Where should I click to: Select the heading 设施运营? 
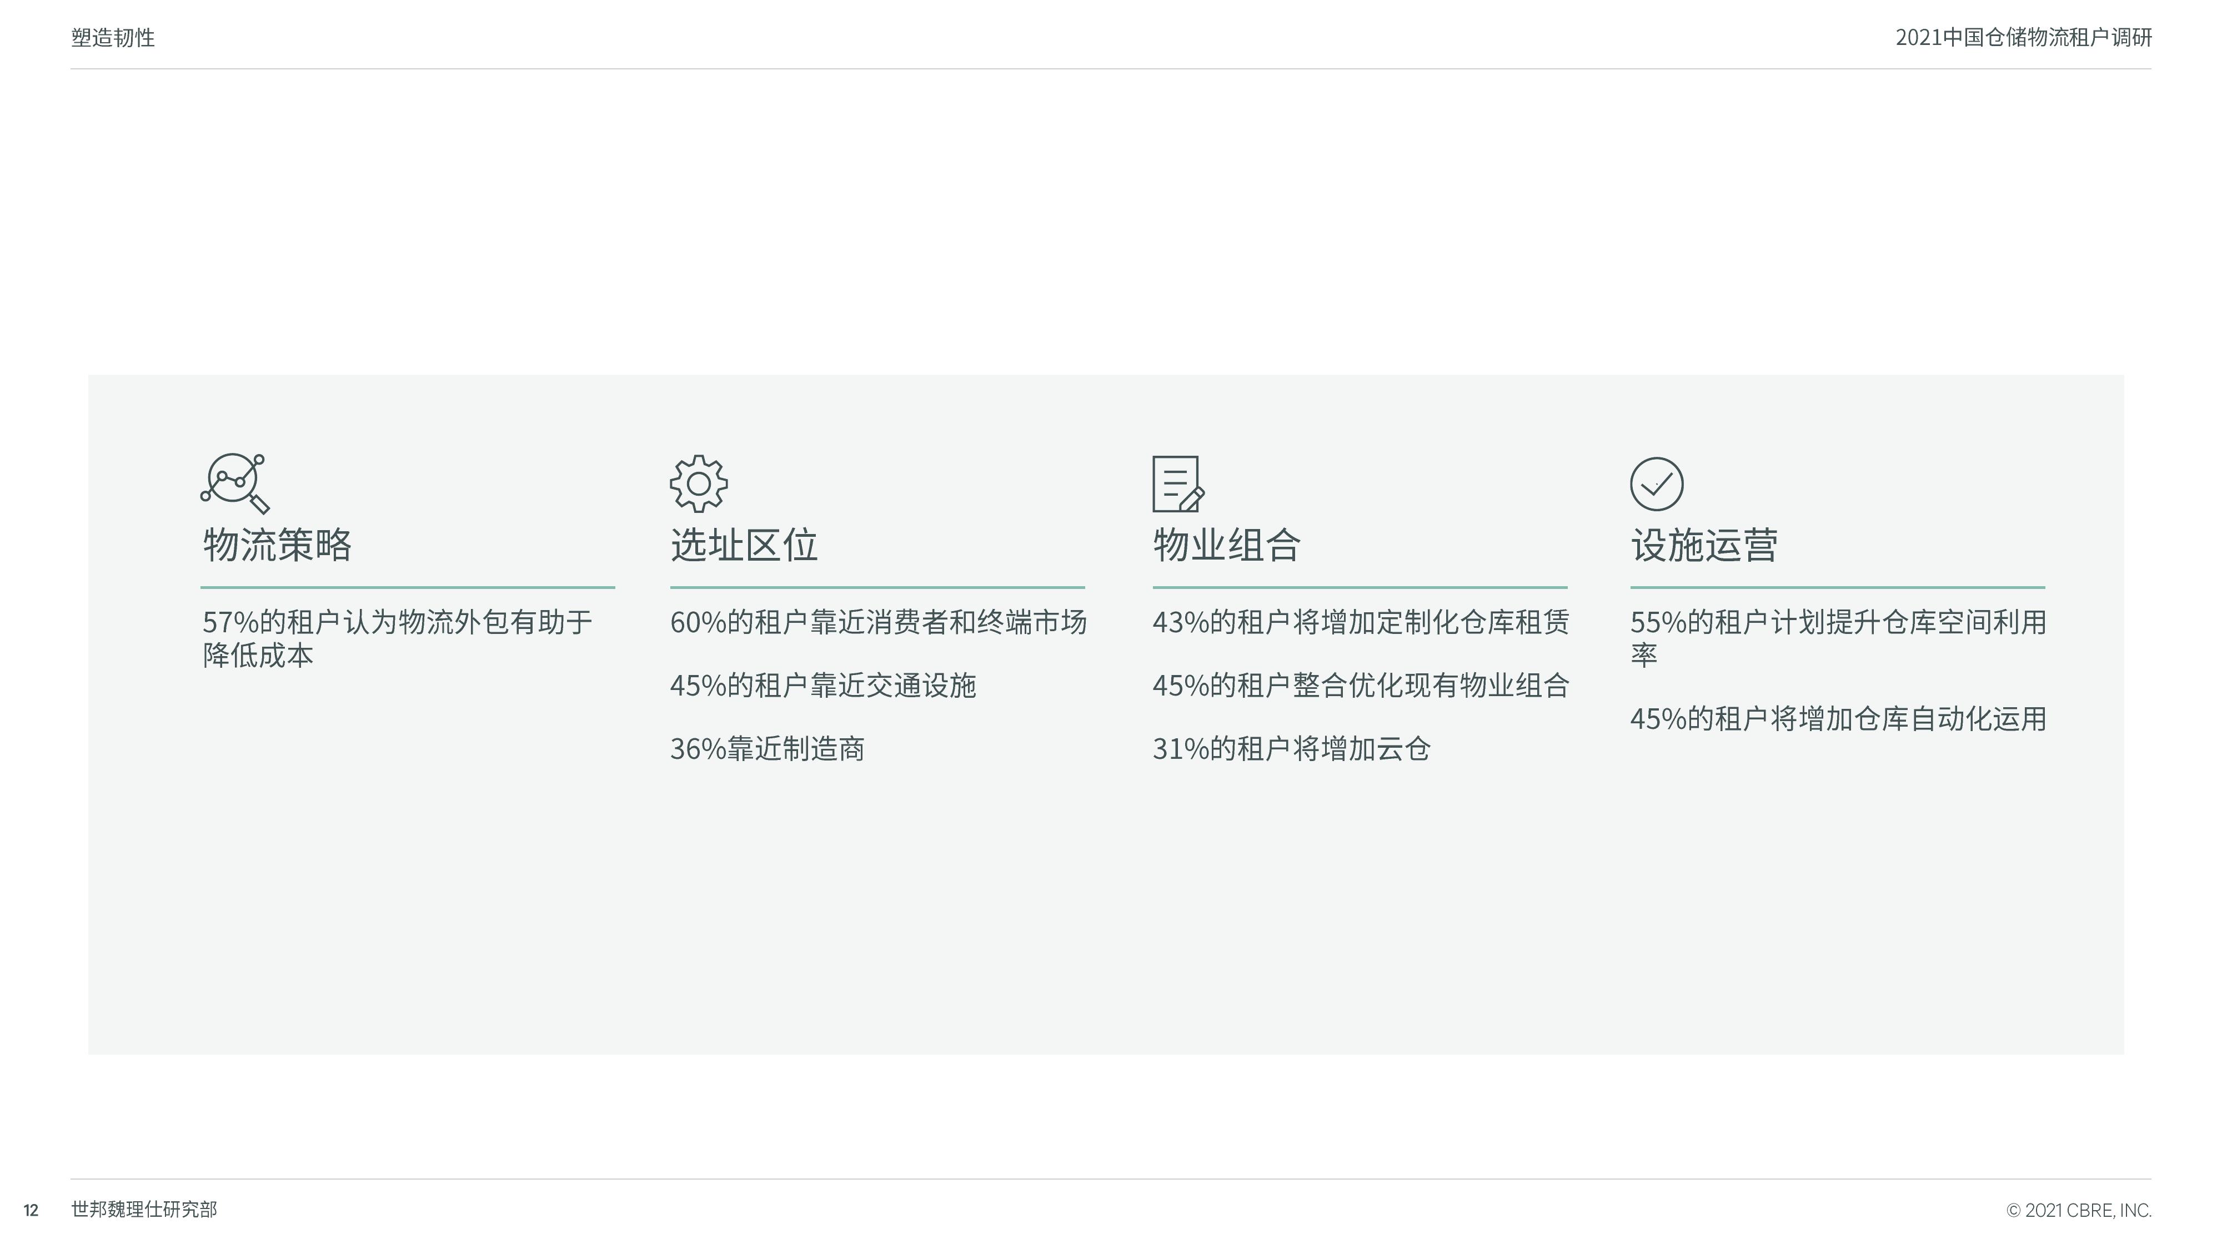pos(1704,545)
